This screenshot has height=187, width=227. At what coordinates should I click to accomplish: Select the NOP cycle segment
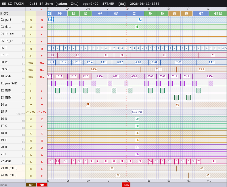tap(100, 14)
